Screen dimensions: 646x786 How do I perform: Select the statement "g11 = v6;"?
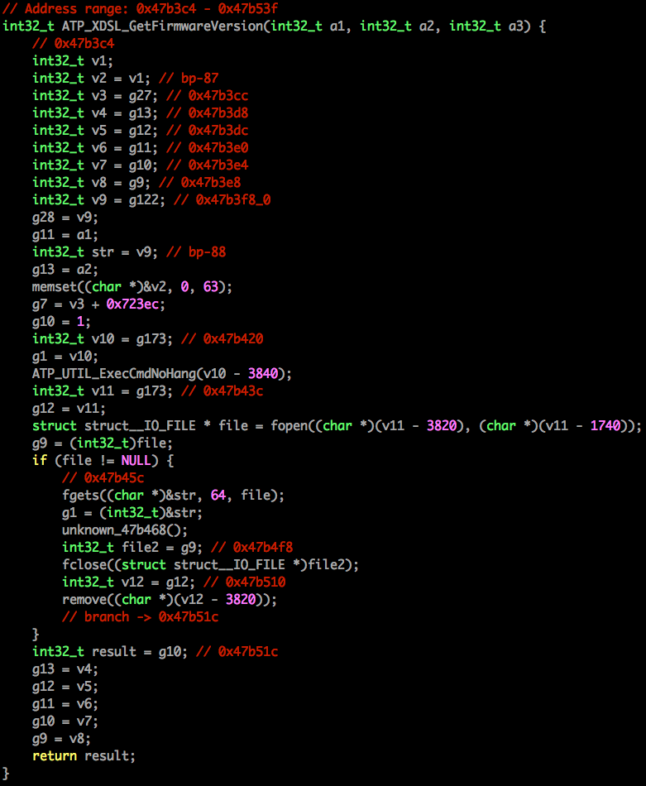click(x=65, y=704)
